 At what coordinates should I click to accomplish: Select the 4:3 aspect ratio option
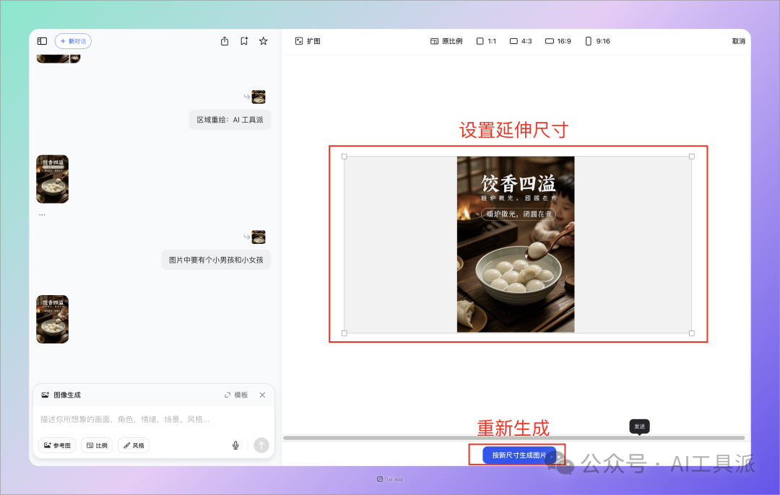point(519,41)
